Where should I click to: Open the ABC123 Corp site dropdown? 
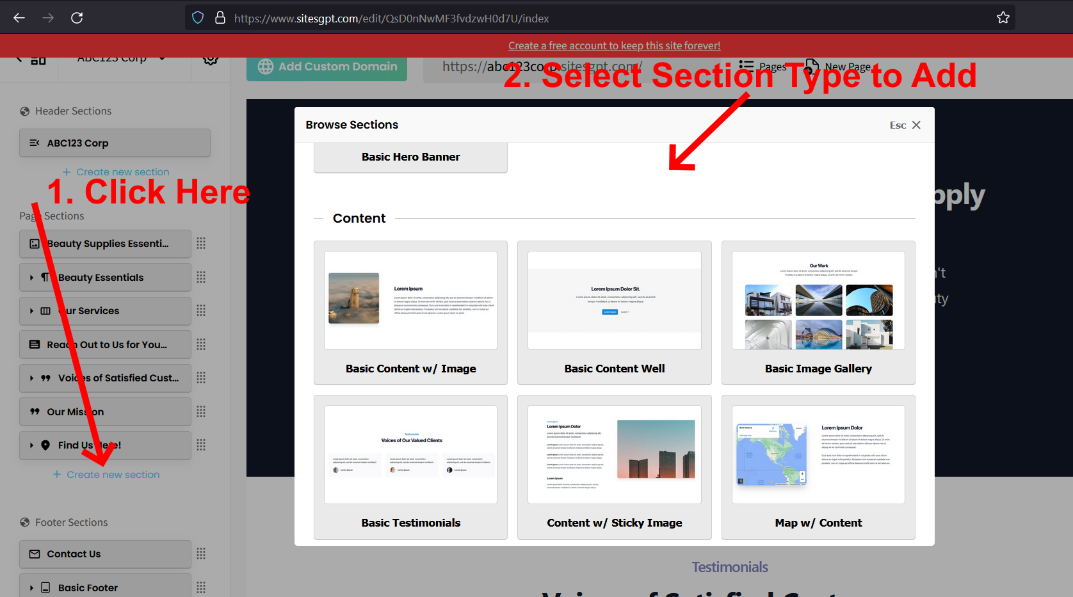(x=162, y=60)
